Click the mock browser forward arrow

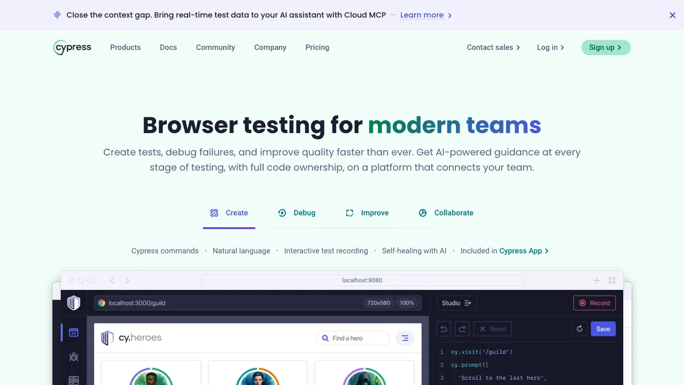click(x=127, y=280)
